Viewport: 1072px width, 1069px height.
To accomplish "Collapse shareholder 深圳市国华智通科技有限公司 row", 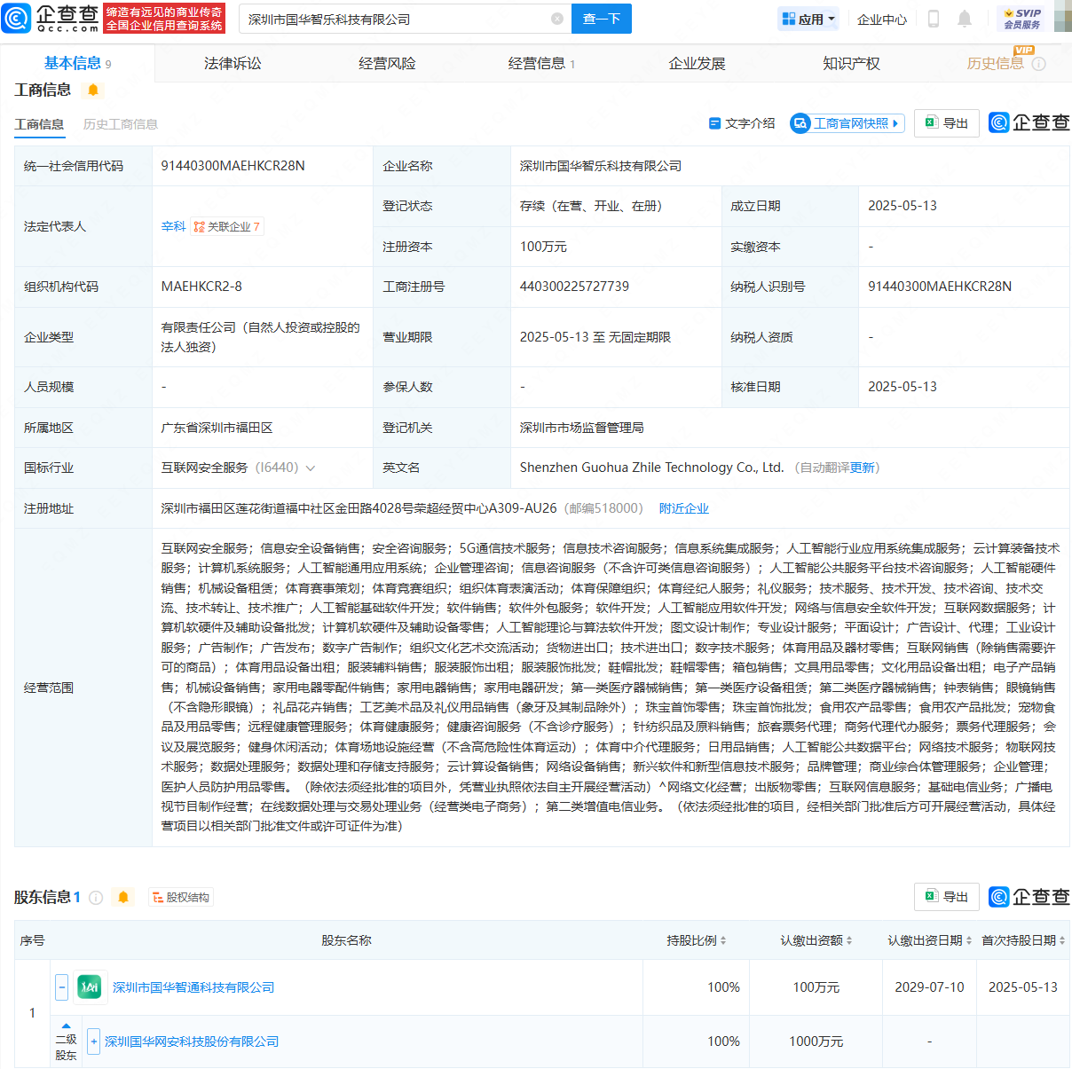I will point(61,987).
